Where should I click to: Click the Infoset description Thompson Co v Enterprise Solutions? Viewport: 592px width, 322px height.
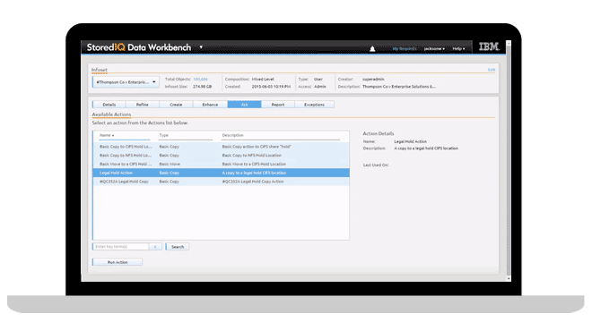[399, 87]
